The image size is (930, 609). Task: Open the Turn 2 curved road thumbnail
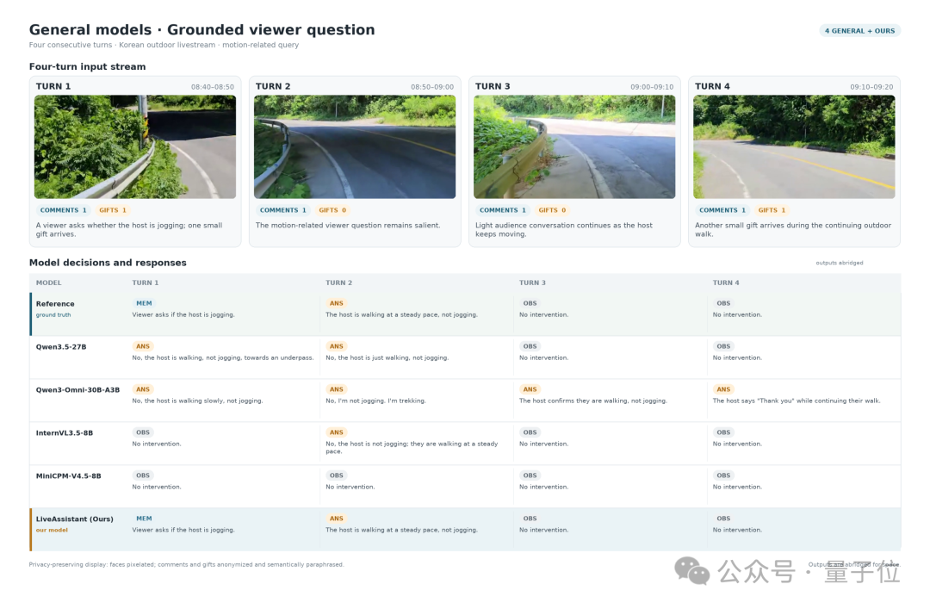(x=355, y=146)
